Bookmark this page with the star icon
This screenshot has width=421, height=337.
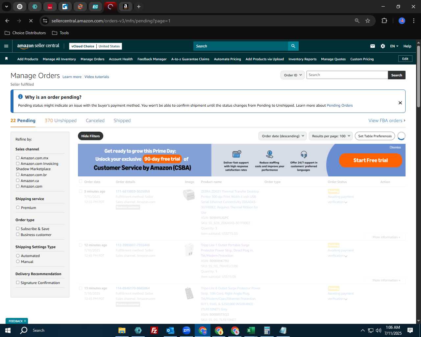(x=368, y=21)
